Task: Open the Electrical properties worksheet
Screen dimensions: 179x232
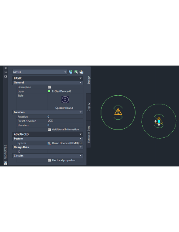Action: click(63, 160)
